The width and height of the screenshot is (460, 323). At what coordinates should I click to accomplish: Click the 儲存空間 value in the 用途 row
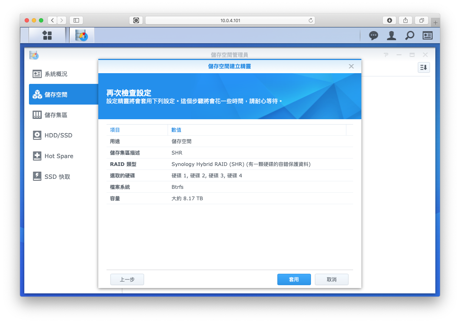182,141
